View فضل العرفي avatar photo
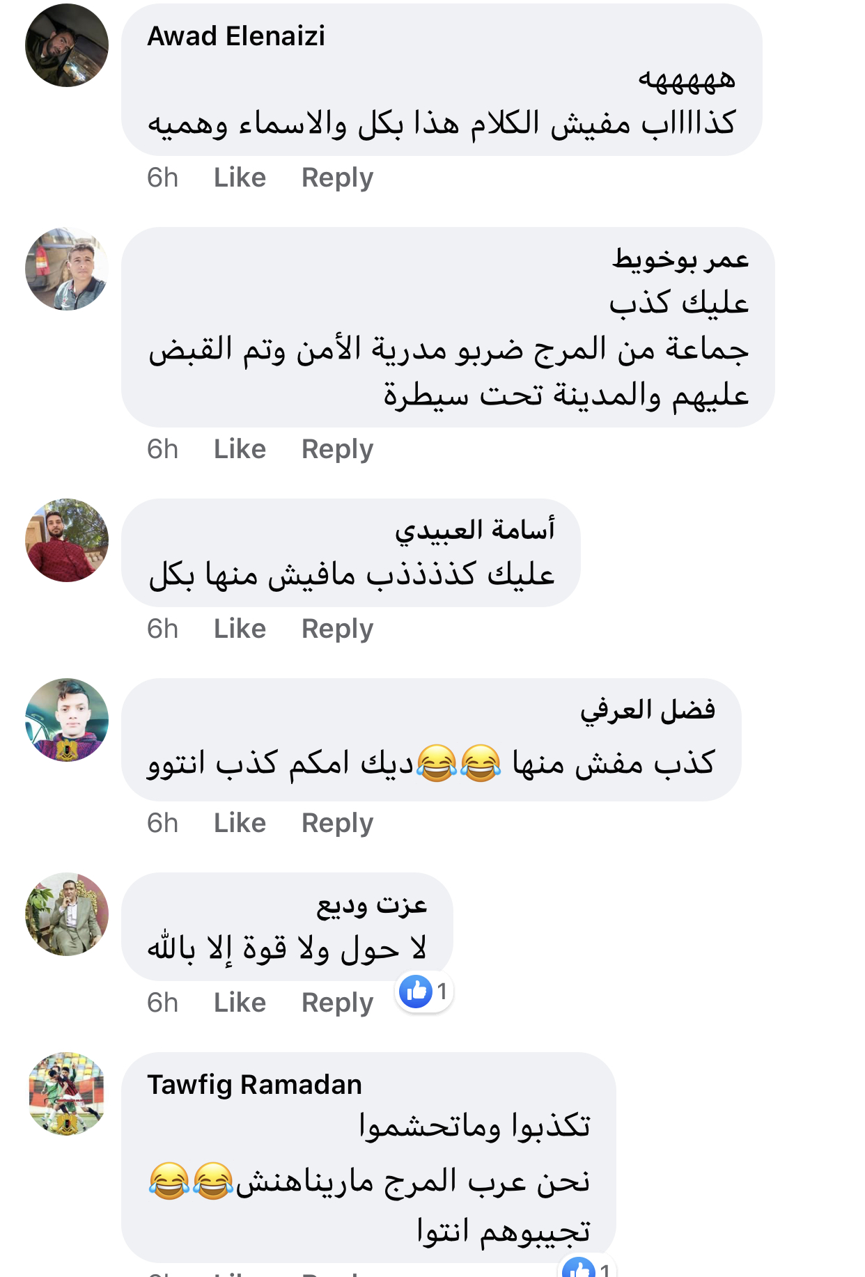The width and height of the screenshot is (865, 1277). tap(67, 720)
